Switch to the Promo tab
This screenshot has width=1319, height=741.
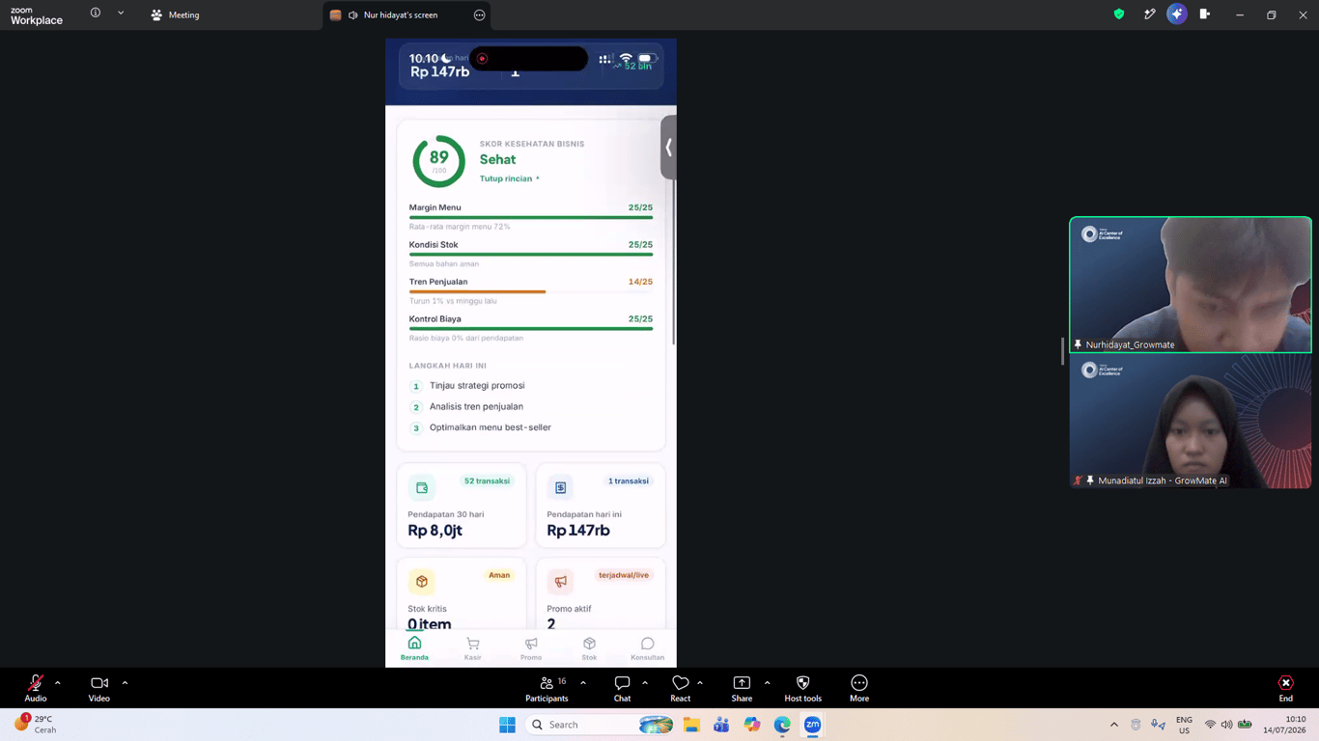coord(531,648)
